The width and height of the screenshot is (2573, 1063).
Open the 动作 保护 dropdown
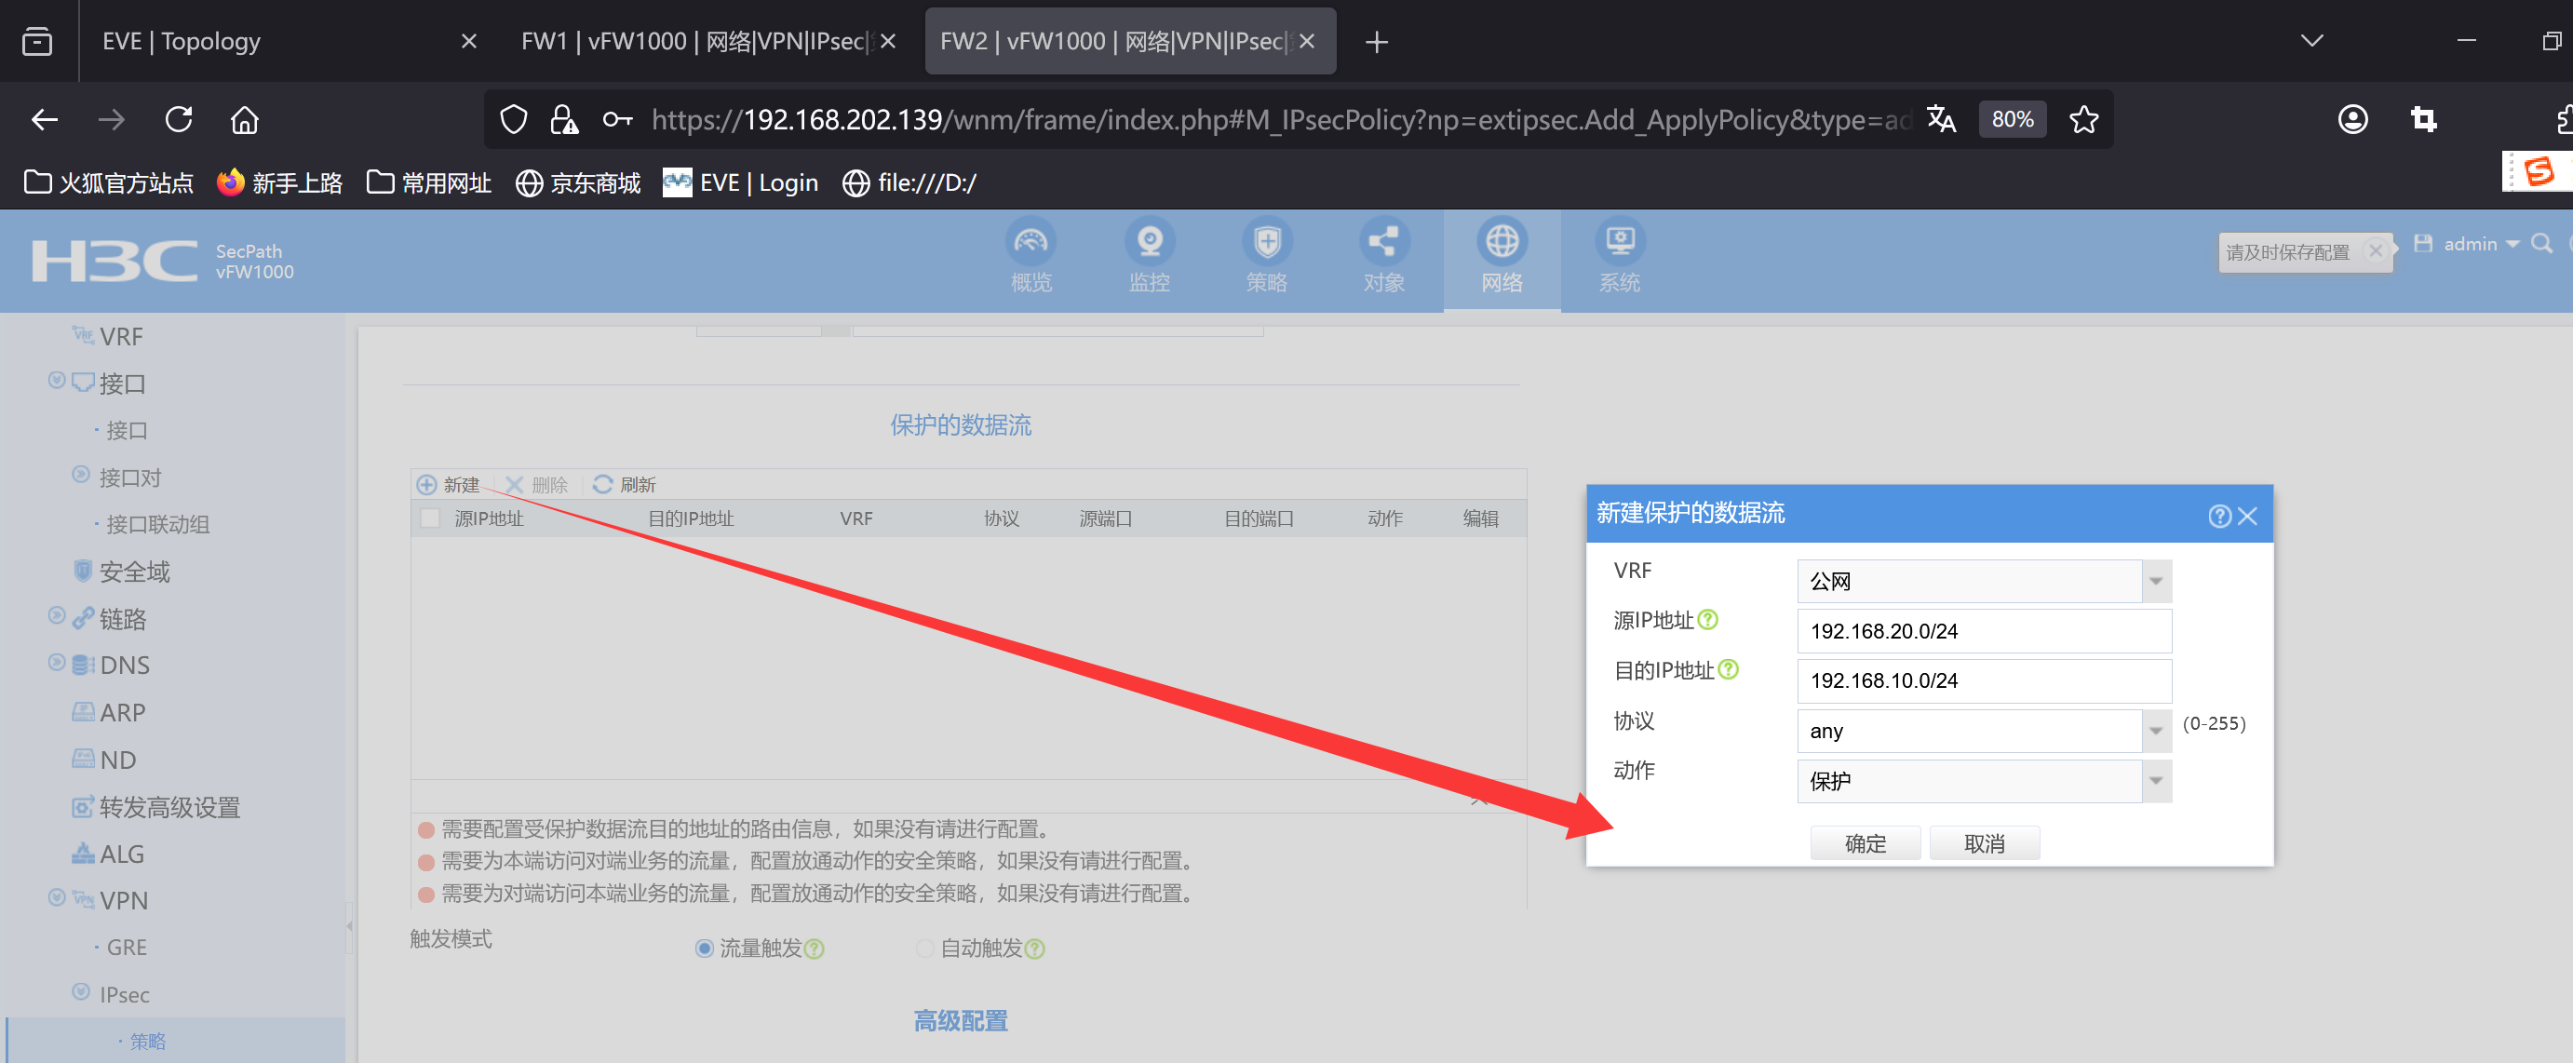[2155, 781]
